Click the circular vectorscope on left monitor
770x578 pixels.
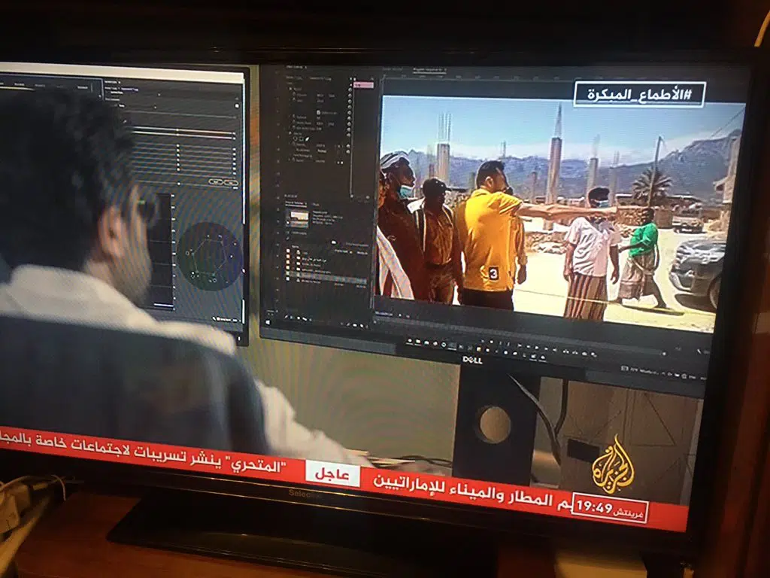click(x=210, y=256)
